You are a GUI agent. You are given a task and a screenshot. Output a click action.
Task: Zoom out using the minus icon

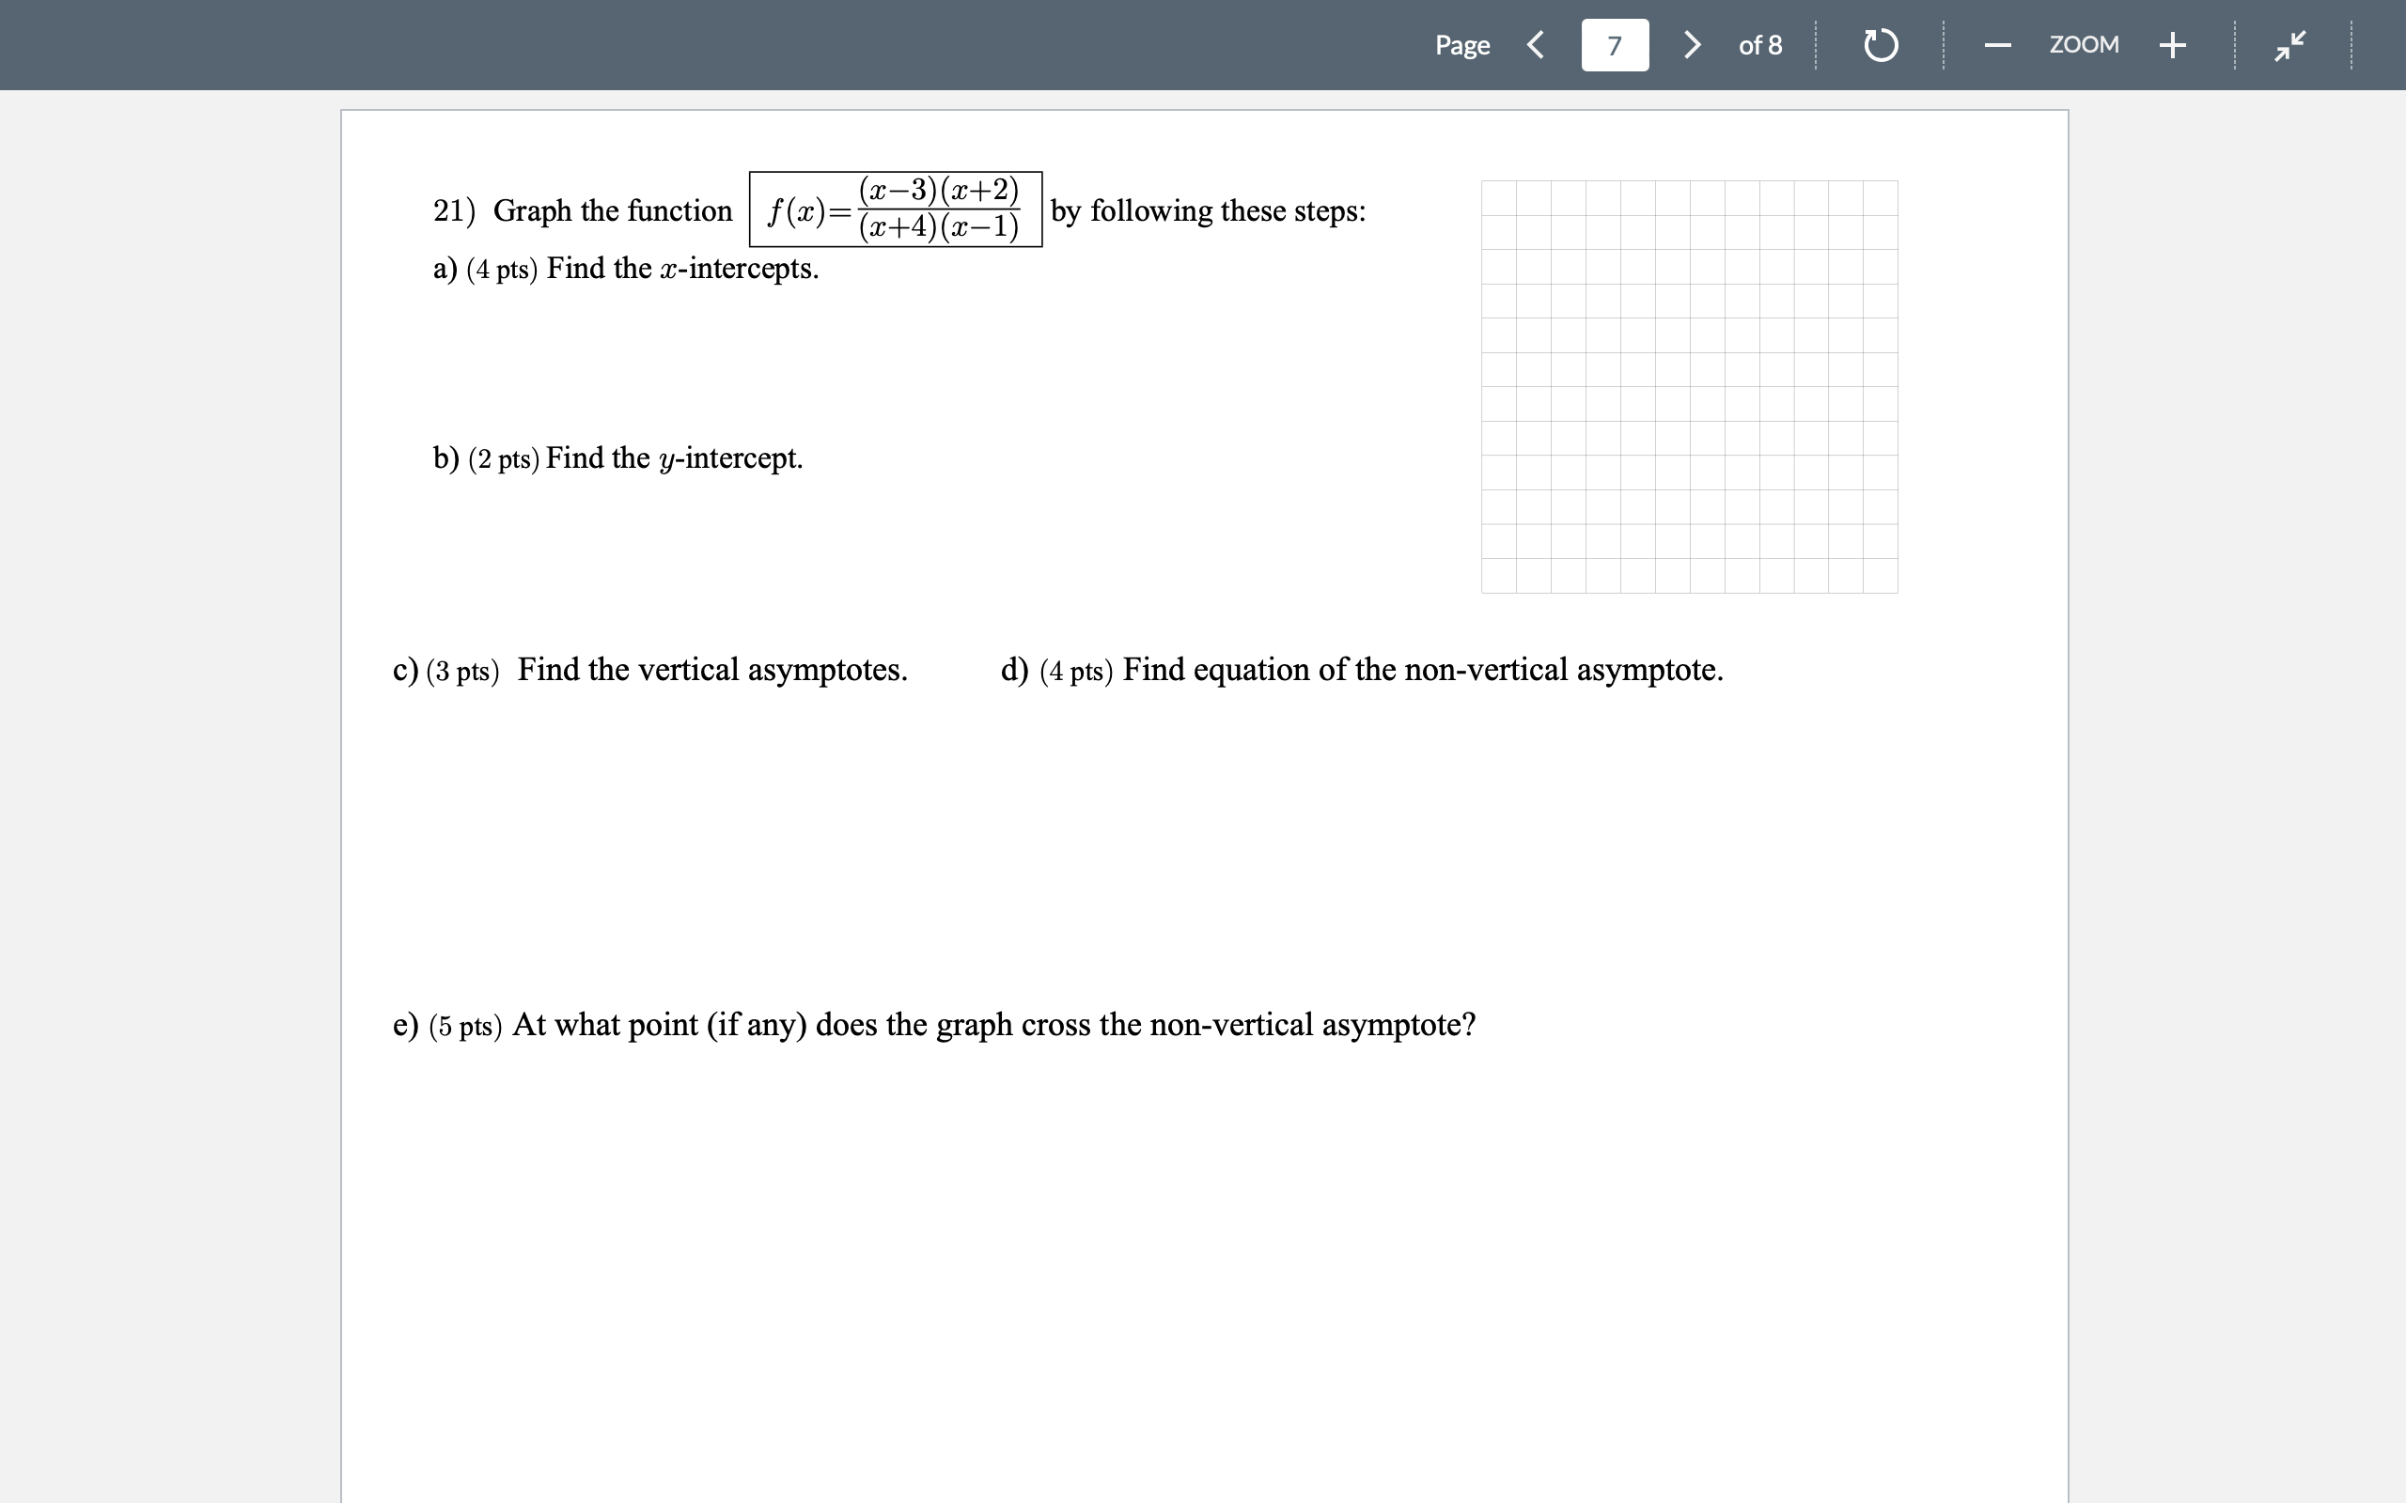1998,45
